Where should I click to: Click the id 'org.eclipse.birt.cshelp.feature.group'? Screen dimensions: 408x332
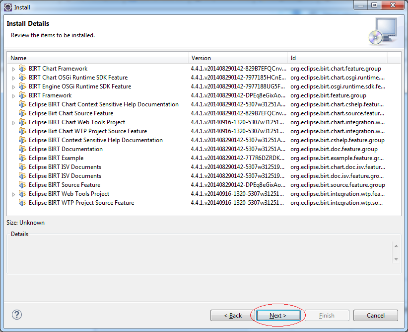coord(337,140)
